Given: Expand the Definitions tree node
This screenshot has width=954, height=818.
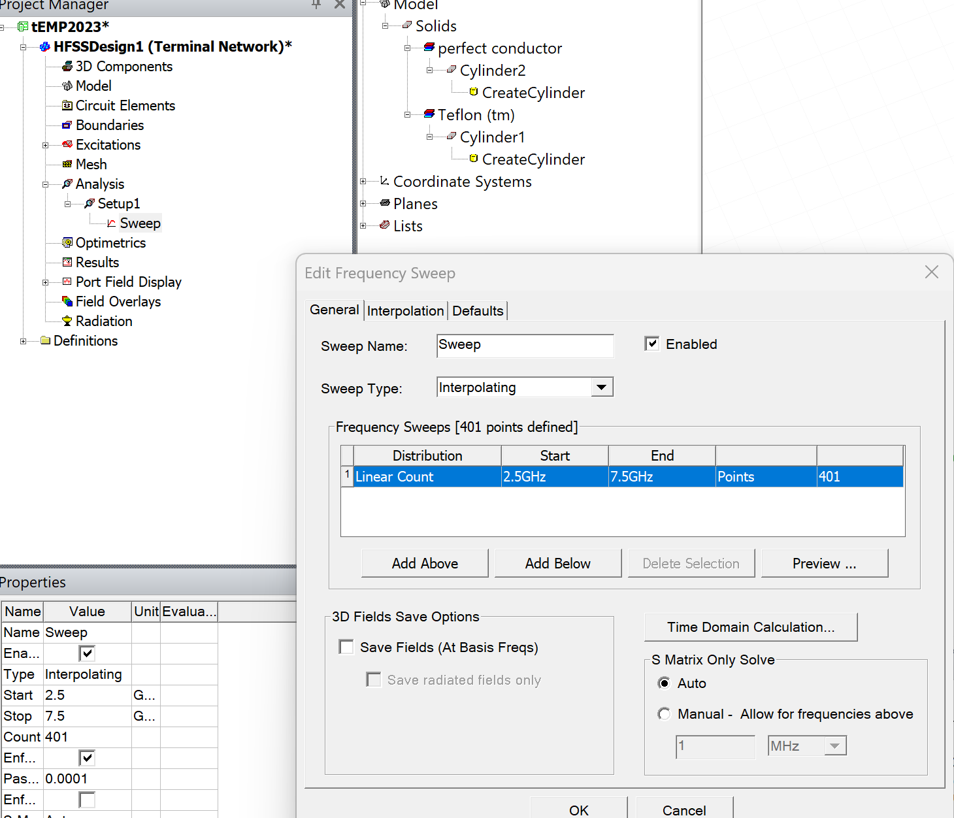Looking at the screenshot, I should coord(24,341).
